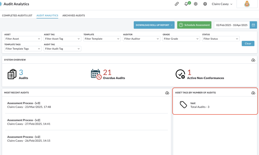This screenshot has height=155, width=259.
Task: Open the calendar date picker icon
Action: tap(253, 25)
